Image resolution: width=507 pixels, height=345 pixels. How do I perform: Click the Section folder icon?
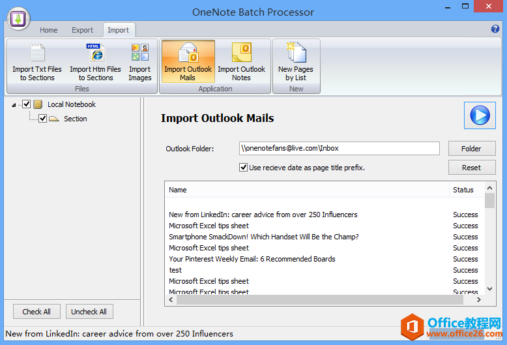coord(54,119)
